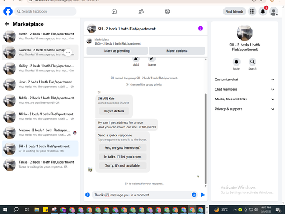Open the Friends icon in top navigation
285x214 pixels.
click(x=141, y=11)
